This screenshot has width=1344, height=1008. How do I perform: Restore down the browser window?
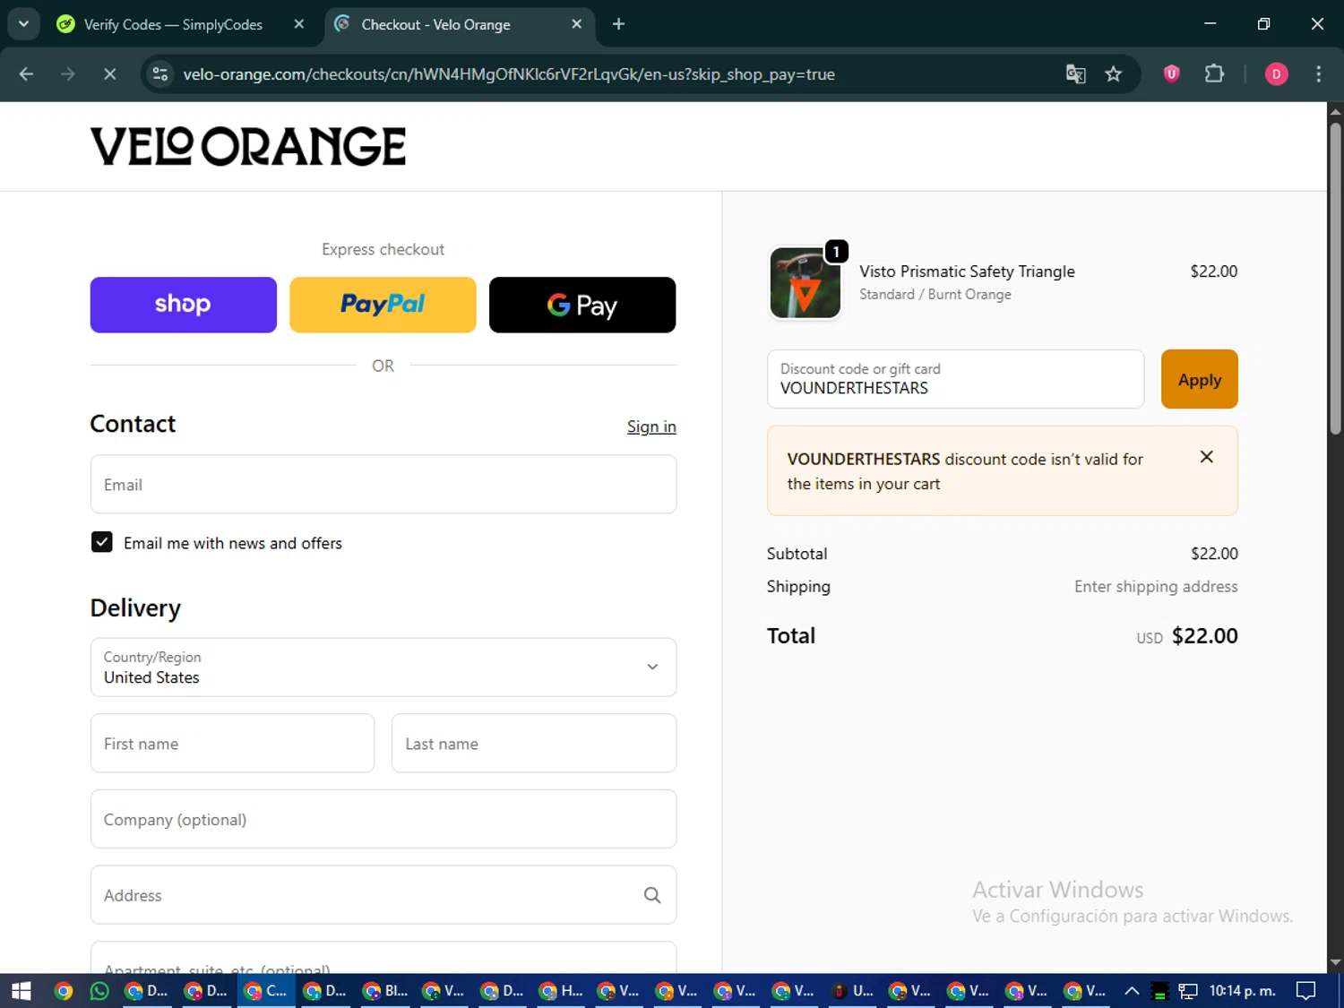tap(1263, 24)
